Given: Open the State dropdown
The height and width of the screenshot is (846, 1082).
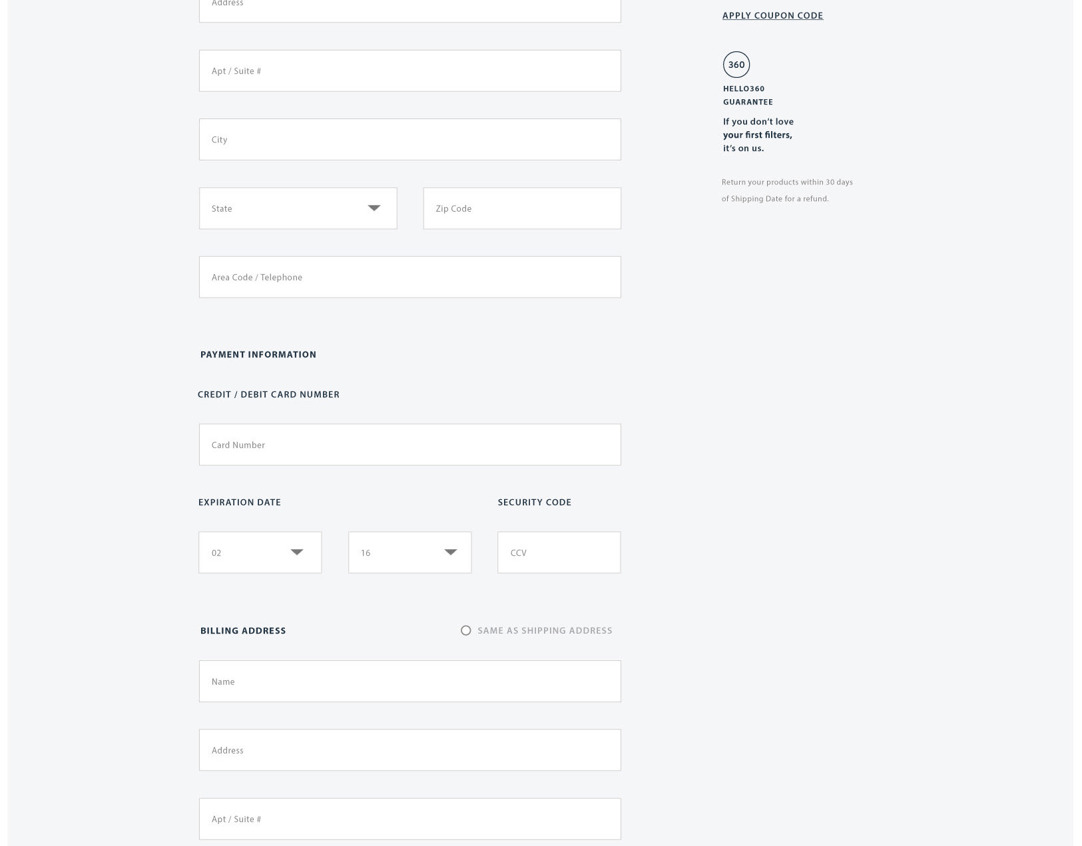Looking at the screenshot, I should tap(298, 208).
